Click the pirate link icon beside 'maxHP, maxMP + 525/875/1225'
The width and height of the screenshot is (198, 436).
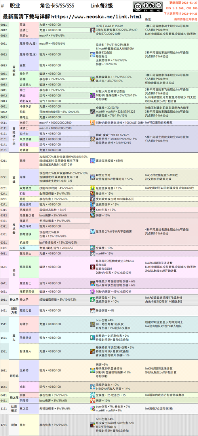[92, 112]
